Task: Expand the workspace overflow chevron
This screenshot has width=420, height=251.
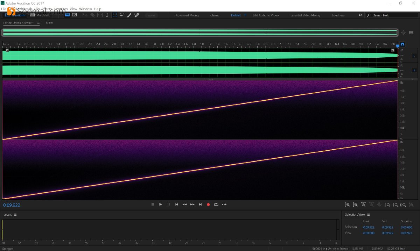Action: click(360, 15)
